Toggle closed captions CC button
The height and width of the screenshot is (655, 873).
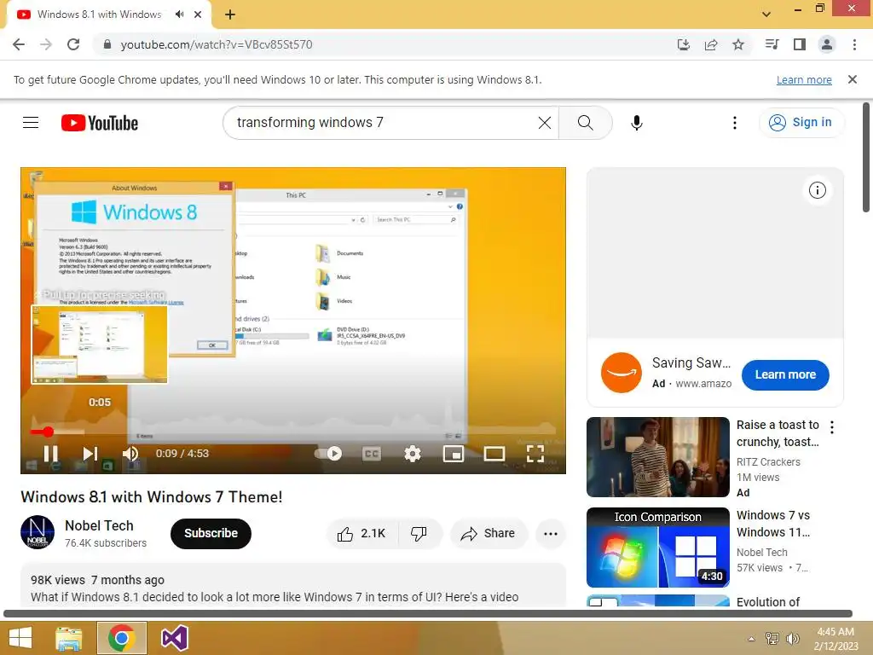[372, 454]
